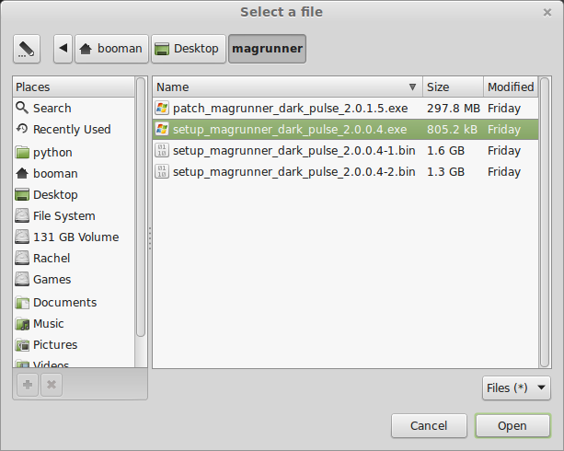Open Documents in Places

coord(74,302)
